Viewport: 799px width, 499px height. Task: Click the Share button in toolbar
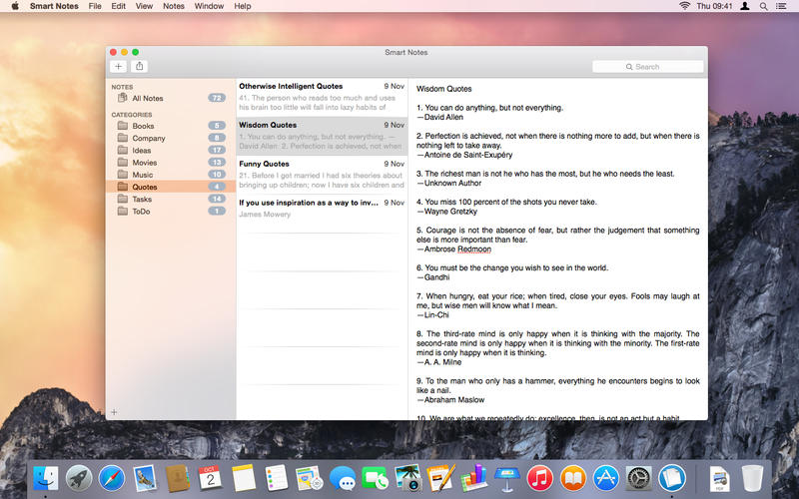(140, 67)
